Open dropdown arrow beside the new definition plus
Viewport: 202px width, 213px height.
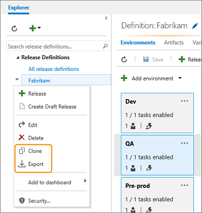point(39,27)
